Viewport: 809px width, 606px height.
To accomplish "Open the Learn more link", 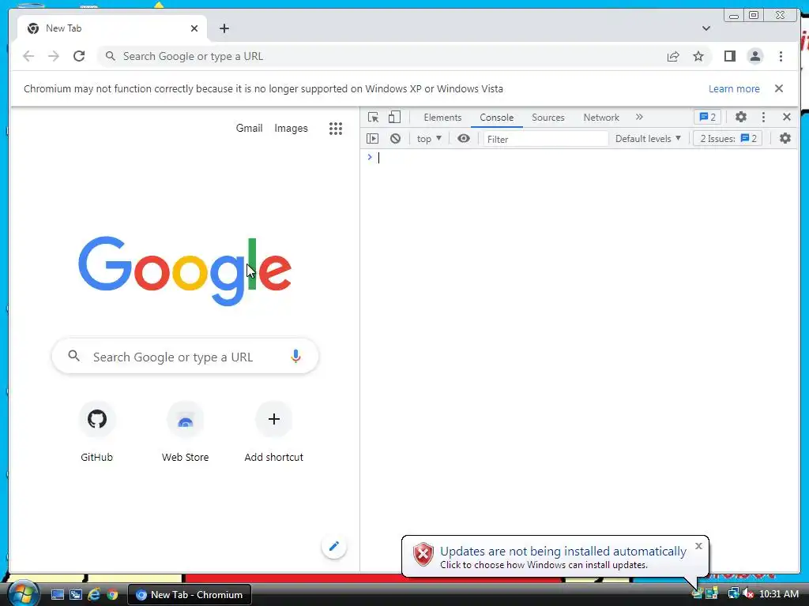I will [x=734, y=88].
